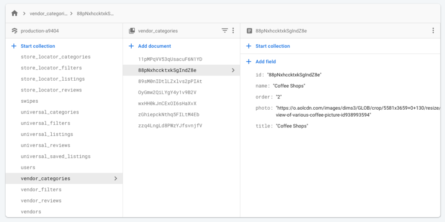Click the vendor_categories panel header title
Viewport: 445px width, 222px height.
(158, 31)
